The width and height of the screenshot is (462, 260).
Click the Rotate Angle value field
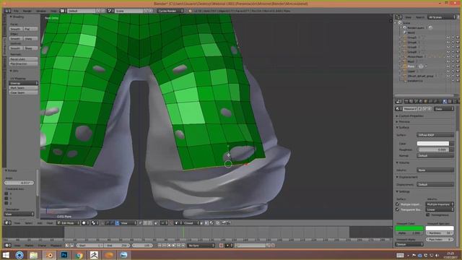click(x=19, y=183)
